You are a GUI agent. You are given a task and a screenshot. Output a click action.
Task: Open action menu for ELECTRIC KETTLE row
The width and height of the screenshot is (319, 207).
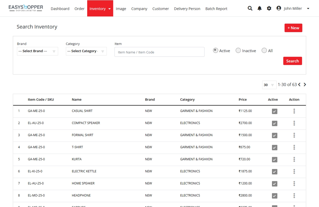coord(294,171)
